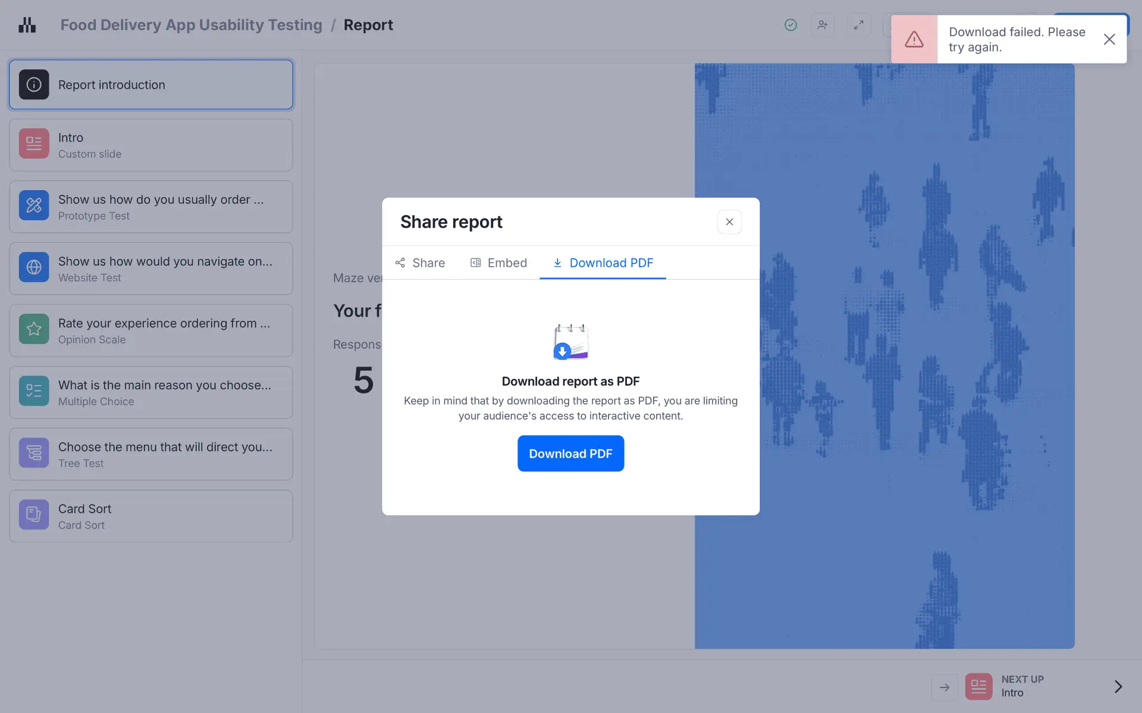The height and width of the screenshot is (713, 1142).
Task: Click the invite collaborator icon
Action: tap(823, 25)
